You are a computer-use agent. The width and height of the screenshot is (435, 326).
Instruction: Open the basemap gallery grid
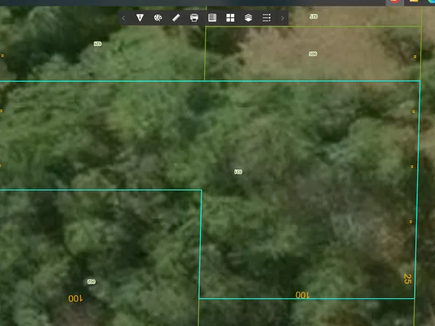[230, 18]
